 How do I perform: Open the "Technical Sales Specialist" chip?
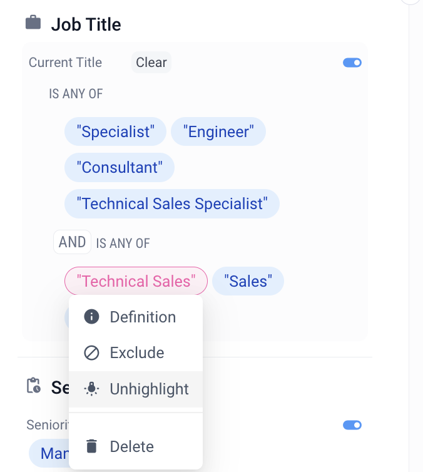click(172, 204)
